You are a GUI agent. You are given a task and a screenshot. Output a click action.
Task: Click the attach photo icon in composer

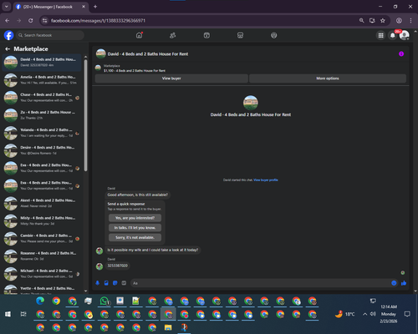click(x=106, y=283)
